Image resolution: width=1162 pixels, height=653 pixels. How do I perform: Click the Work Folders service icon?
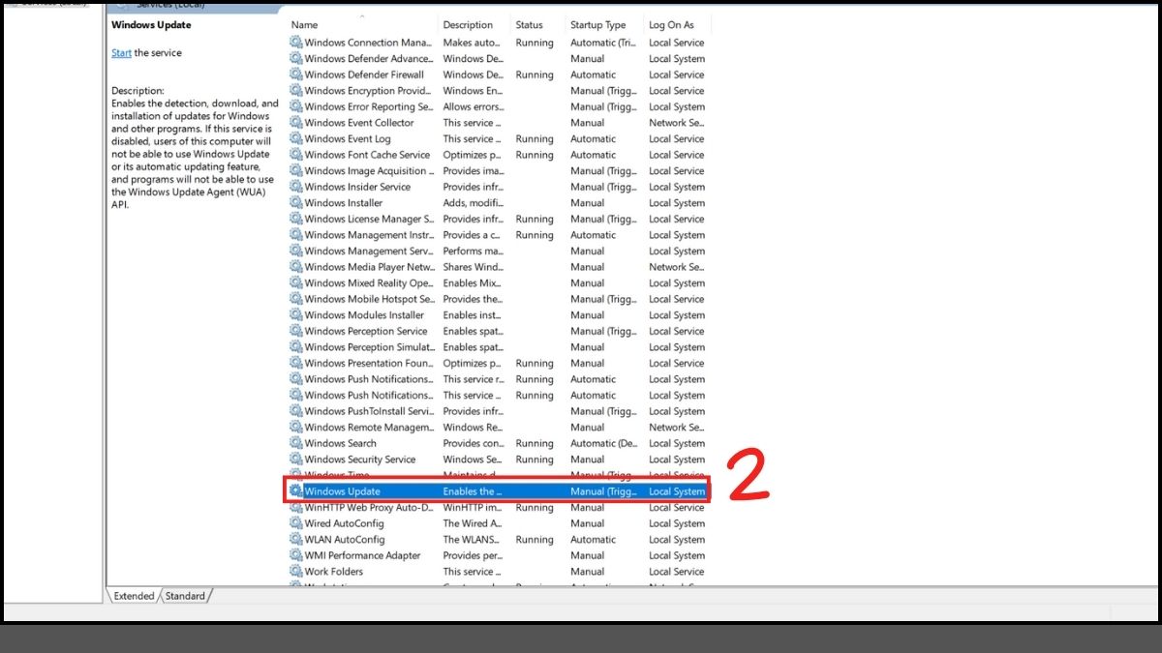click(296, 571)
